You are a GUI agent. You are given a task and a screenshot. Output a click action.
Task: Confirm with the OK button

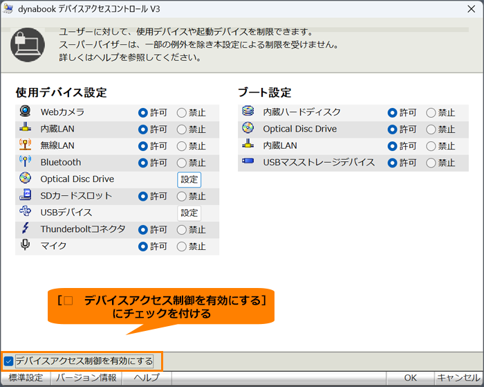410,378
